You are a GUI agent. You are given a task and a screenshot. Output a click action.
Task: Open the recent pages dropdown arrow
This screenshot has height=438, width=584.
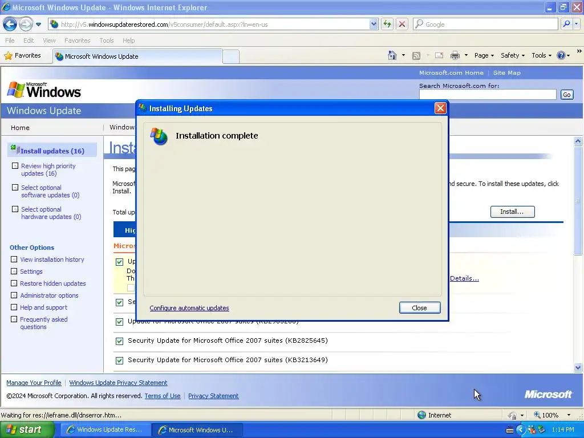[x=38, y=25]
